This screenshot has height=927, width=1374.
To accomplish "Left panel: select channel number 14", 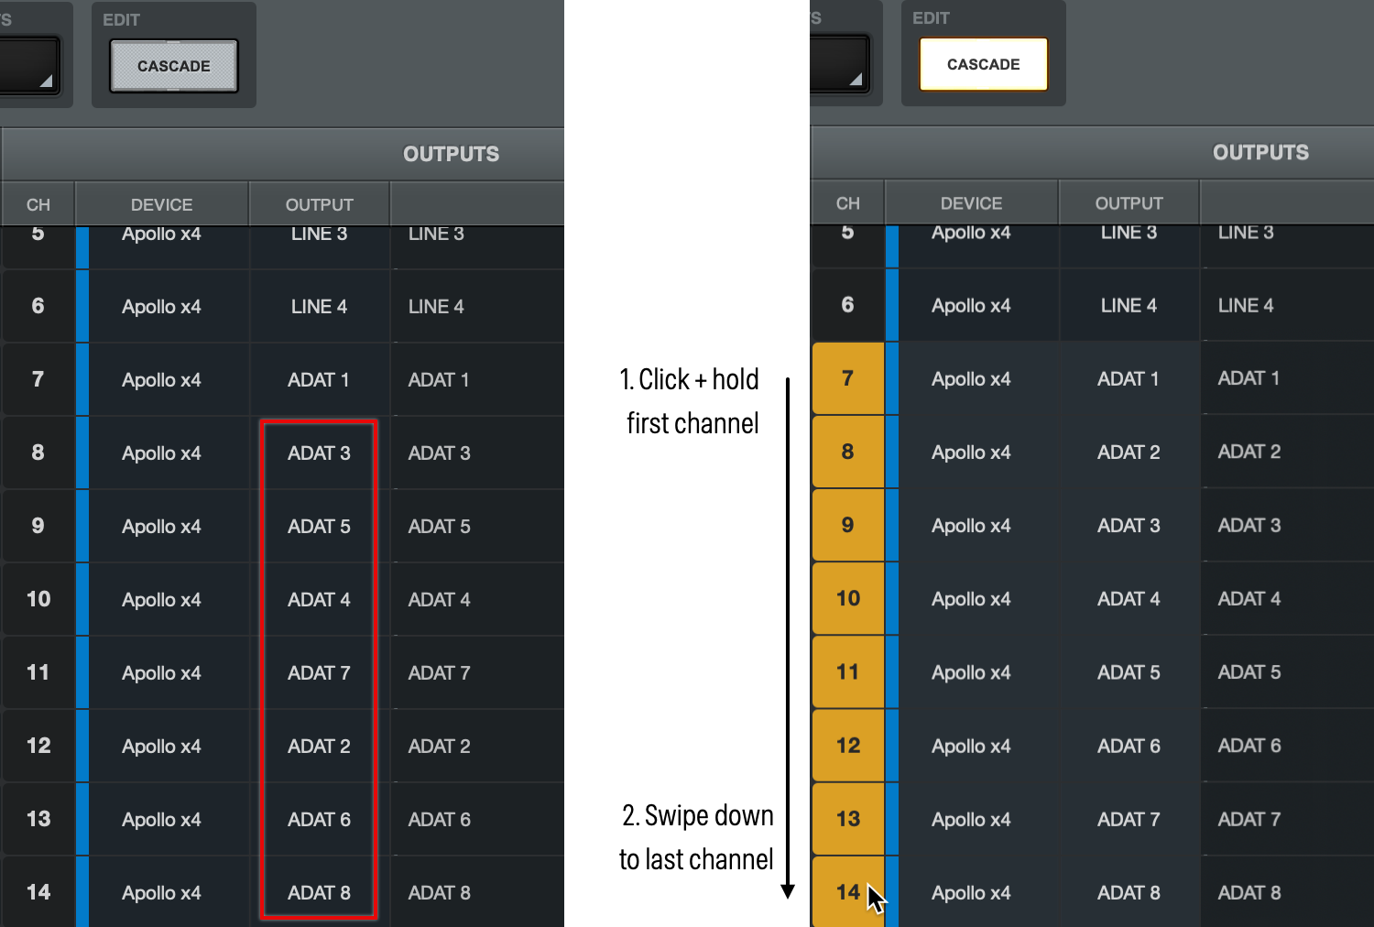I will point(38,892).
